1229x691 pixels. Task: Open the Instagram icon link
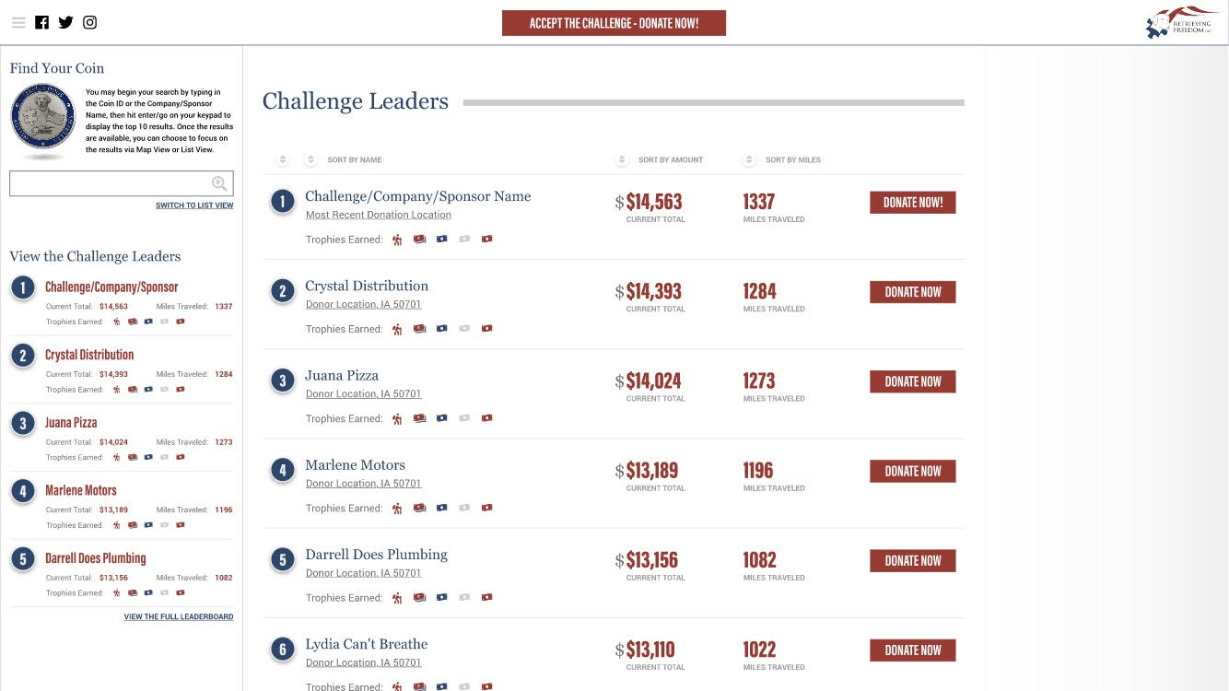click(89, 23)
